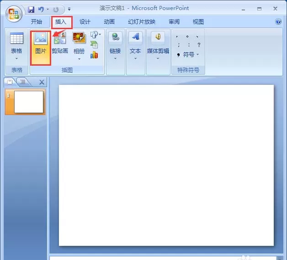Expand the 链接 dropdown arrow
This screenshot has height=260, width=287.
point(115,59)
